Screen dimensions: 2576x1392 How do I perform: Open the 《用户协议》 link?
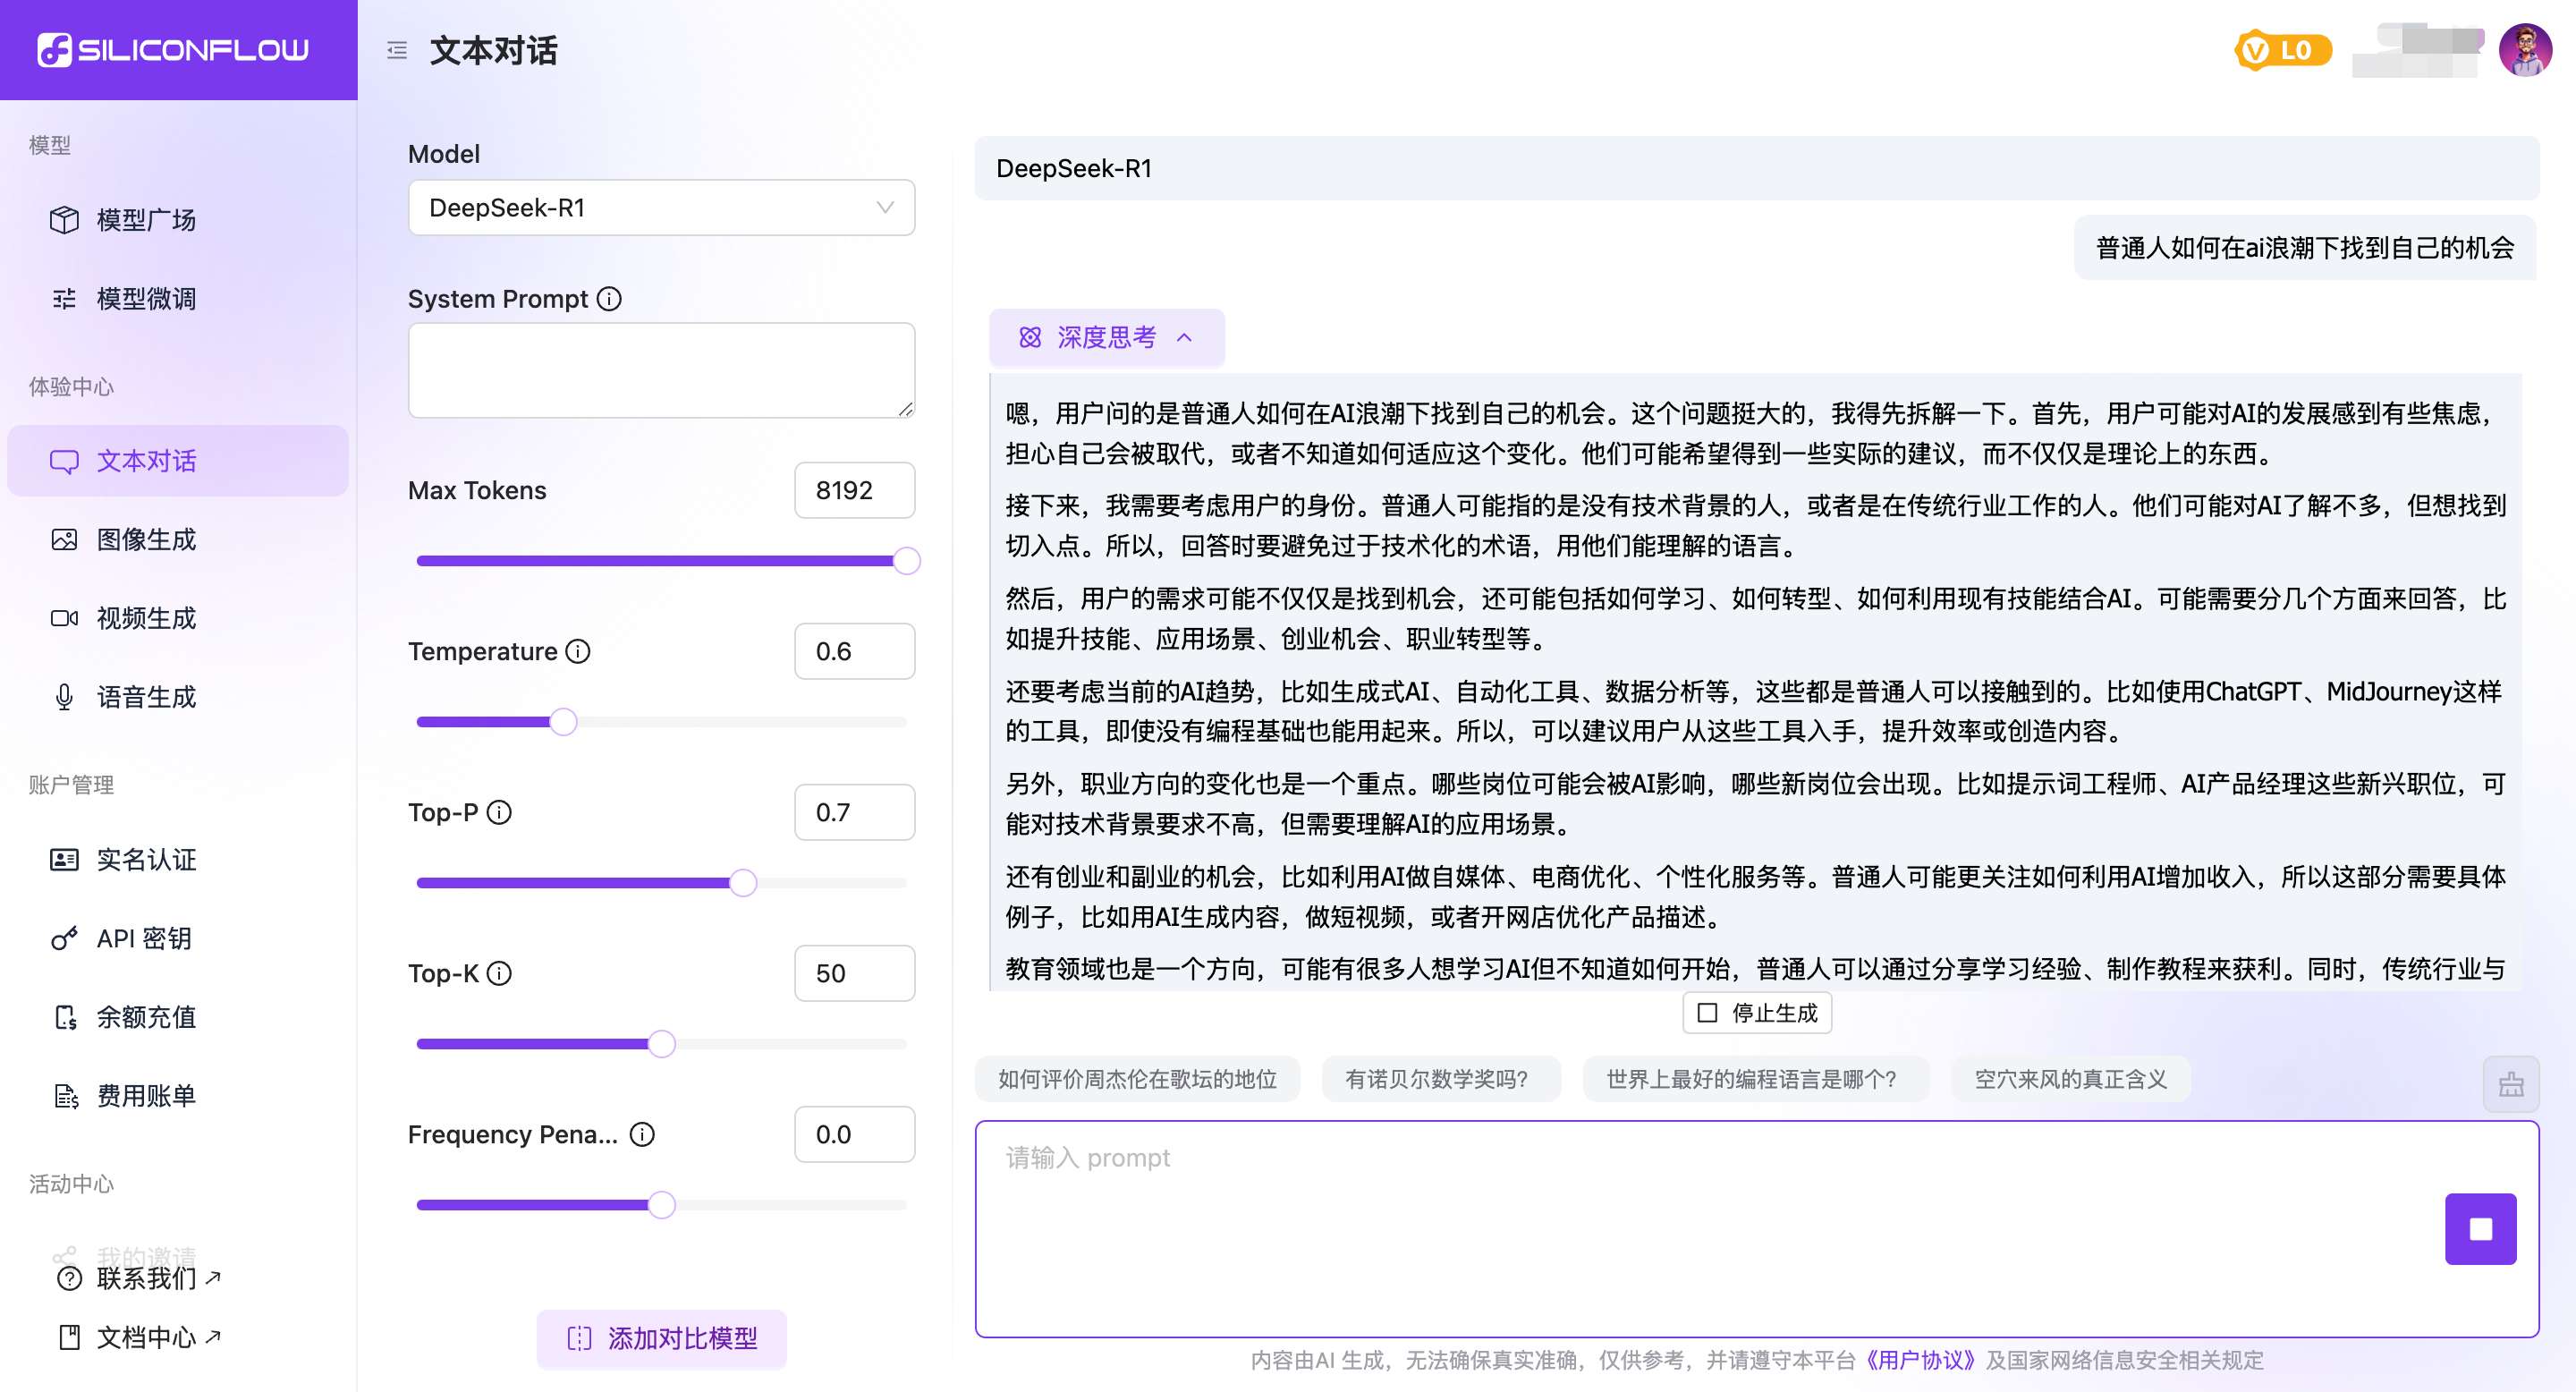(1920, 1360)
